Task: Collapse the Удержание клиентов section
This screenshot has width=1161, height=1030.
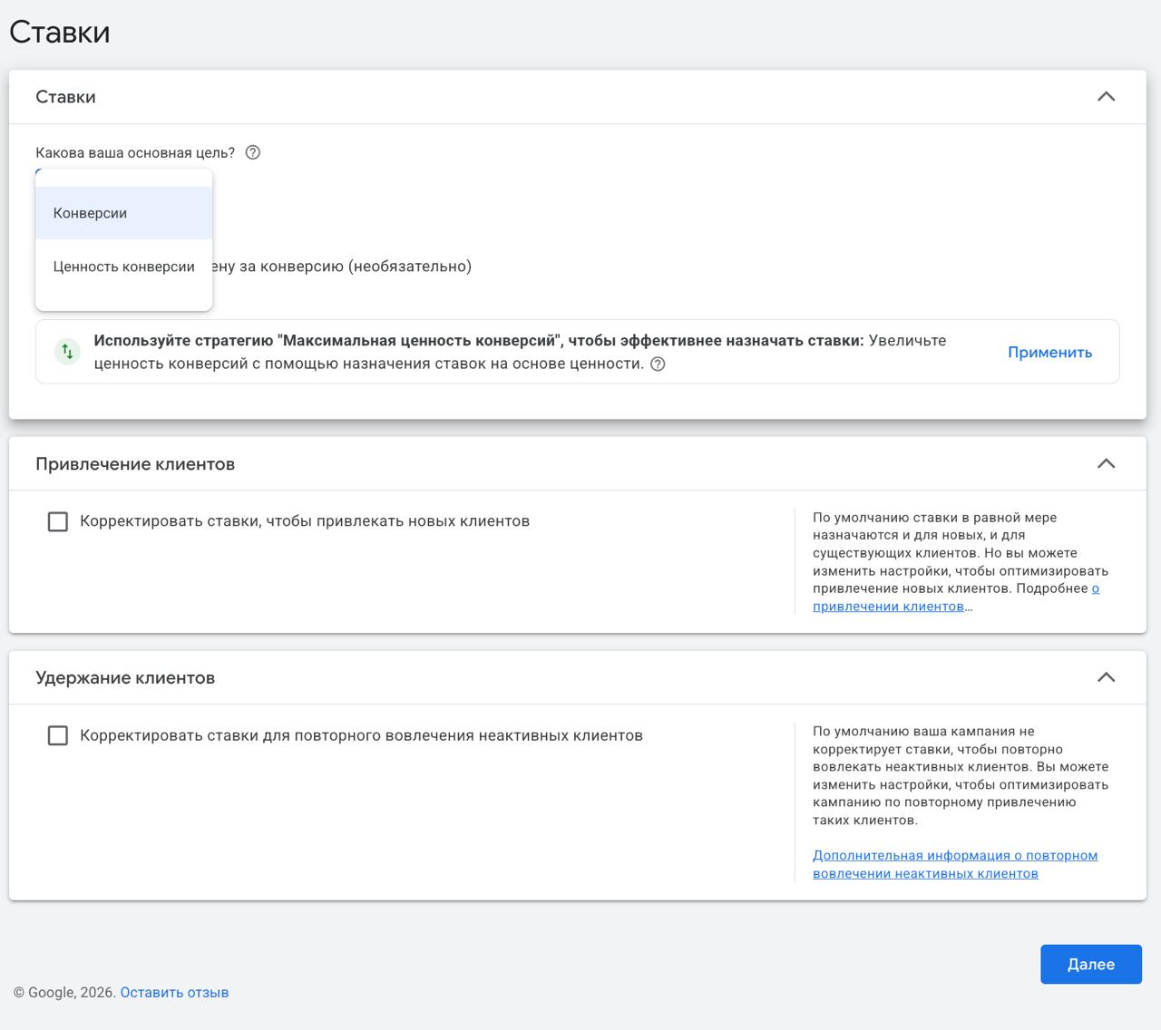Action: (1106, 677)
